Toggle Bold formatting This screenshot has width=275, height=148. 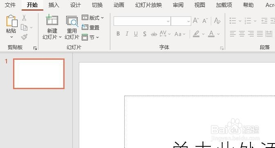118,34
